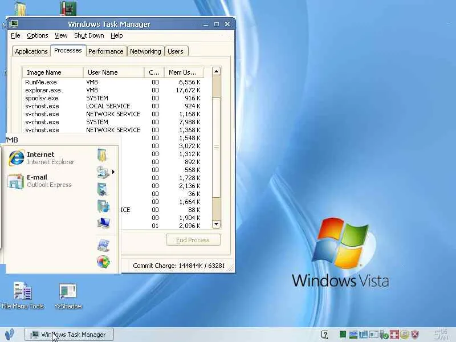Click the gray window frame tray icon
Screen dimensions: 456x342
coord(374,335)
